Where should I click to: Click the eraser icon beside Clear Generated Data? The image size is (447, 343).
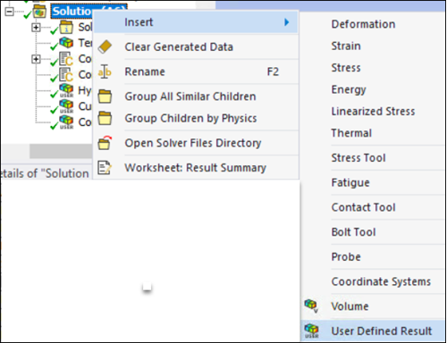click(x=105, y=46)
